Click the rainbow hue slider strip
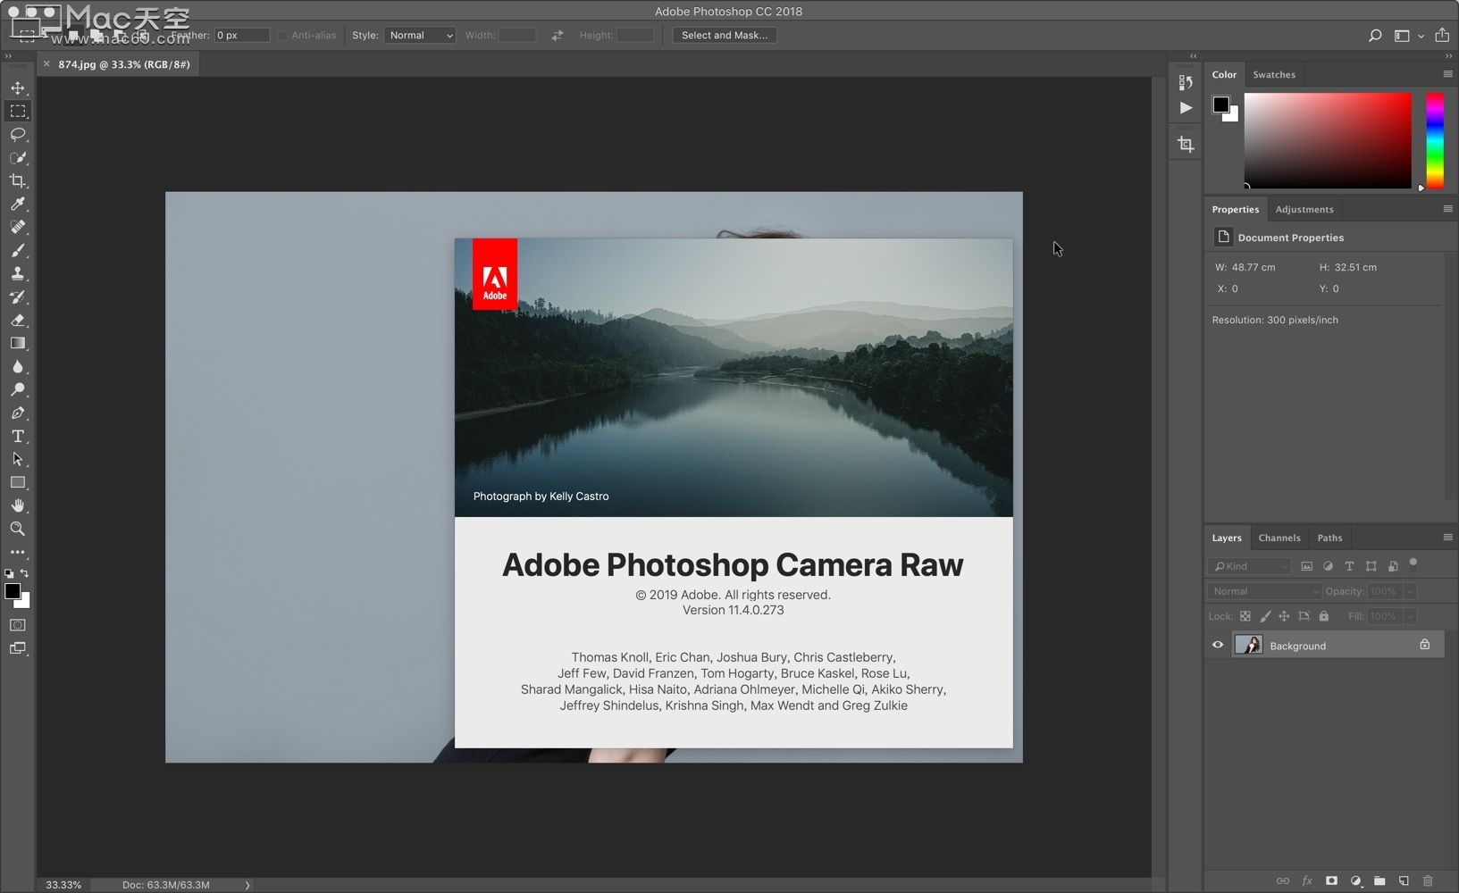 click(1434, 140)
